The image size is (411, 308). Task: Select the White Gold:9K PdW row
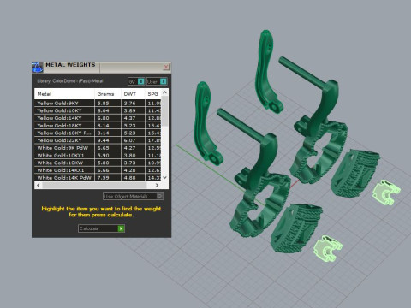click(98, 148)
